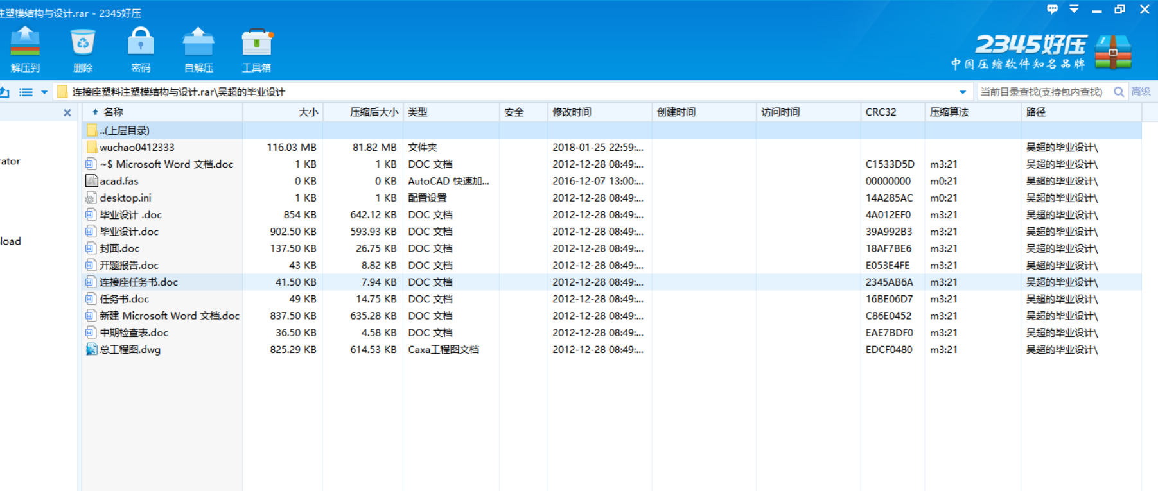Click the folder icon in address bar

[62, 92]
